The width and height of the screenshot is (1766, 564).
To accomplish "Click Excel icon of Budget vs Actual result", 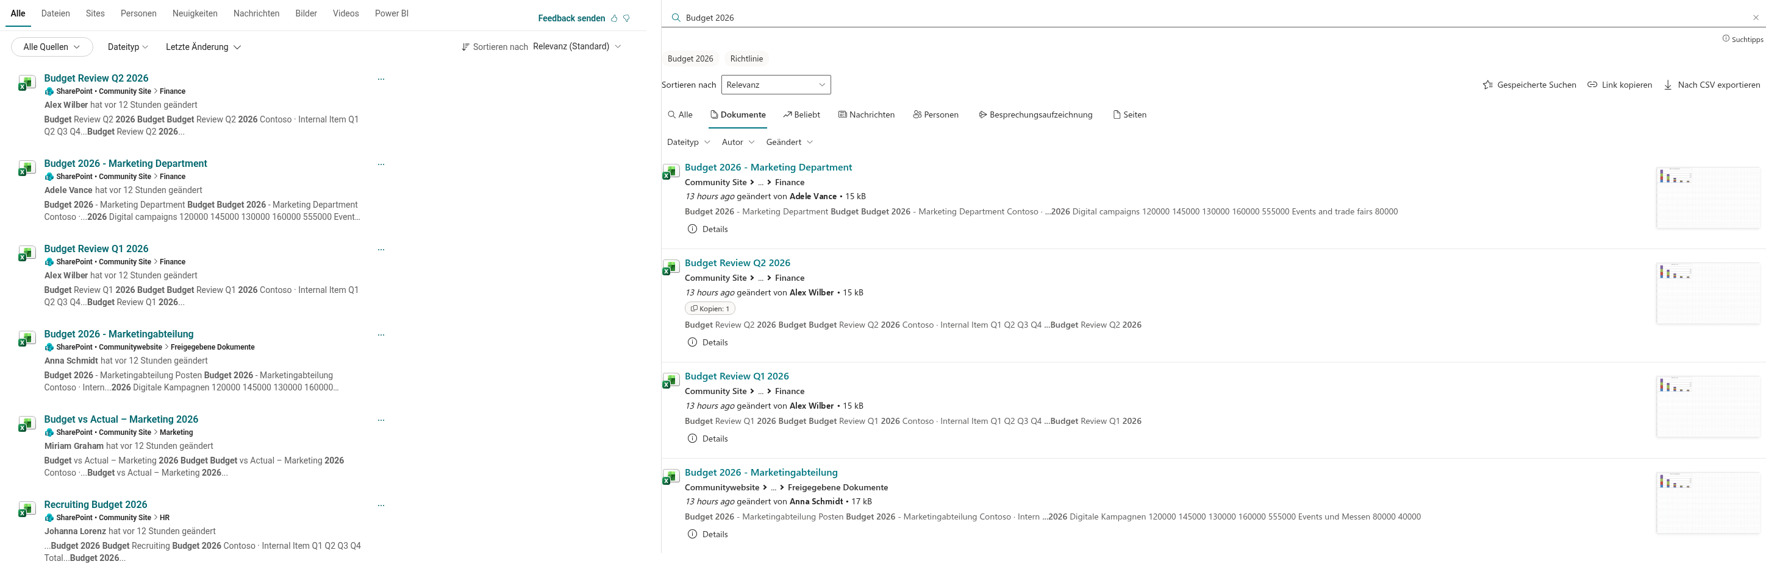I will pos(26,425).
